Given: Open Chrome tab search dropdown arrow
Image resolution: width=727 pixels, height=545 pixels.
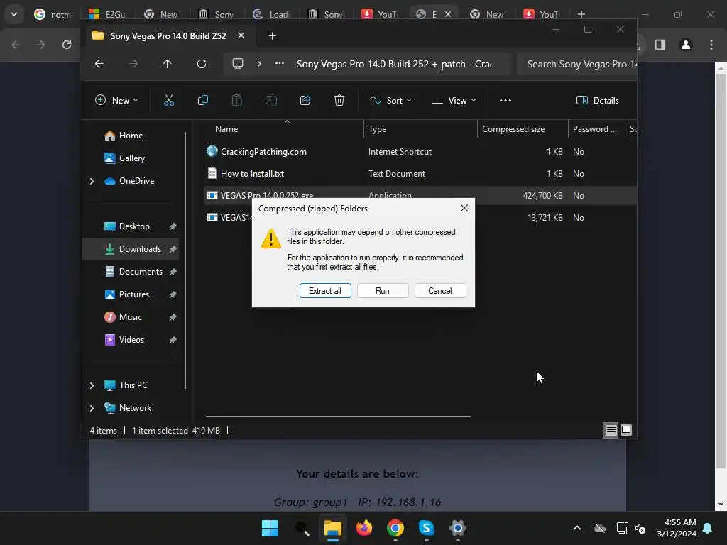Looking at the screenshot, I should point(14,14).
